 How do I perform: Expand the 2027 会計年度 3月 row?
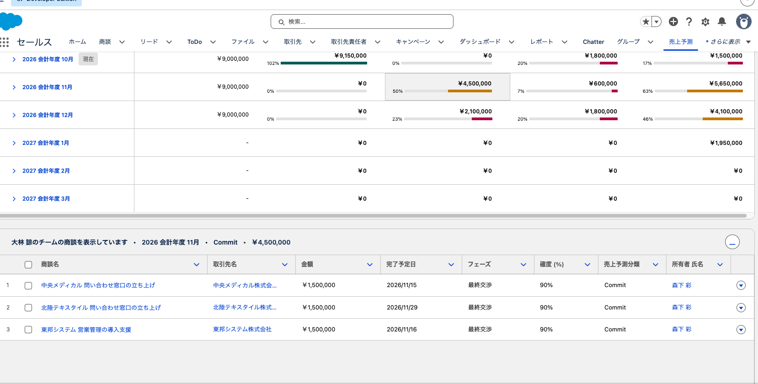pyautogui.click(x=14, y=199)
